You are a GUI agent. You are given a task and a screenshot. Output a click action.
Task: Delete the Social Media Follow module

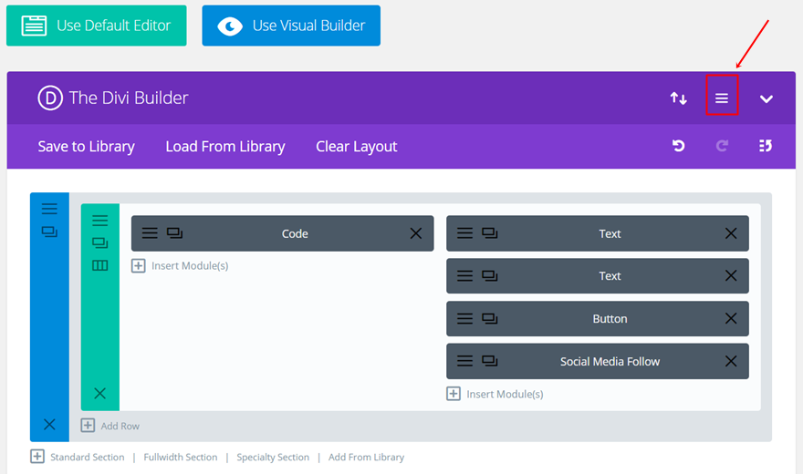tap(731, 362)
